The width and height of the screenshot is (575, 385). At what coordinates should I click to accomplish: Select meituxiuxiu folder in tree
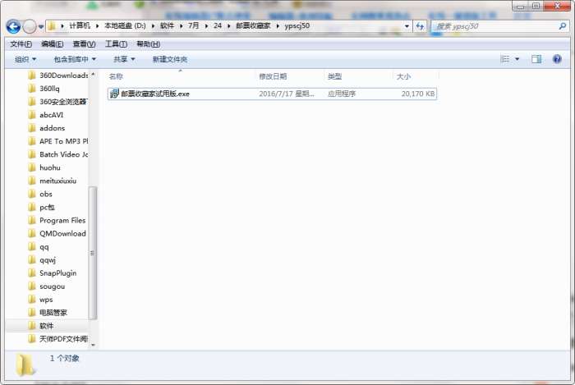pos(58,181)
